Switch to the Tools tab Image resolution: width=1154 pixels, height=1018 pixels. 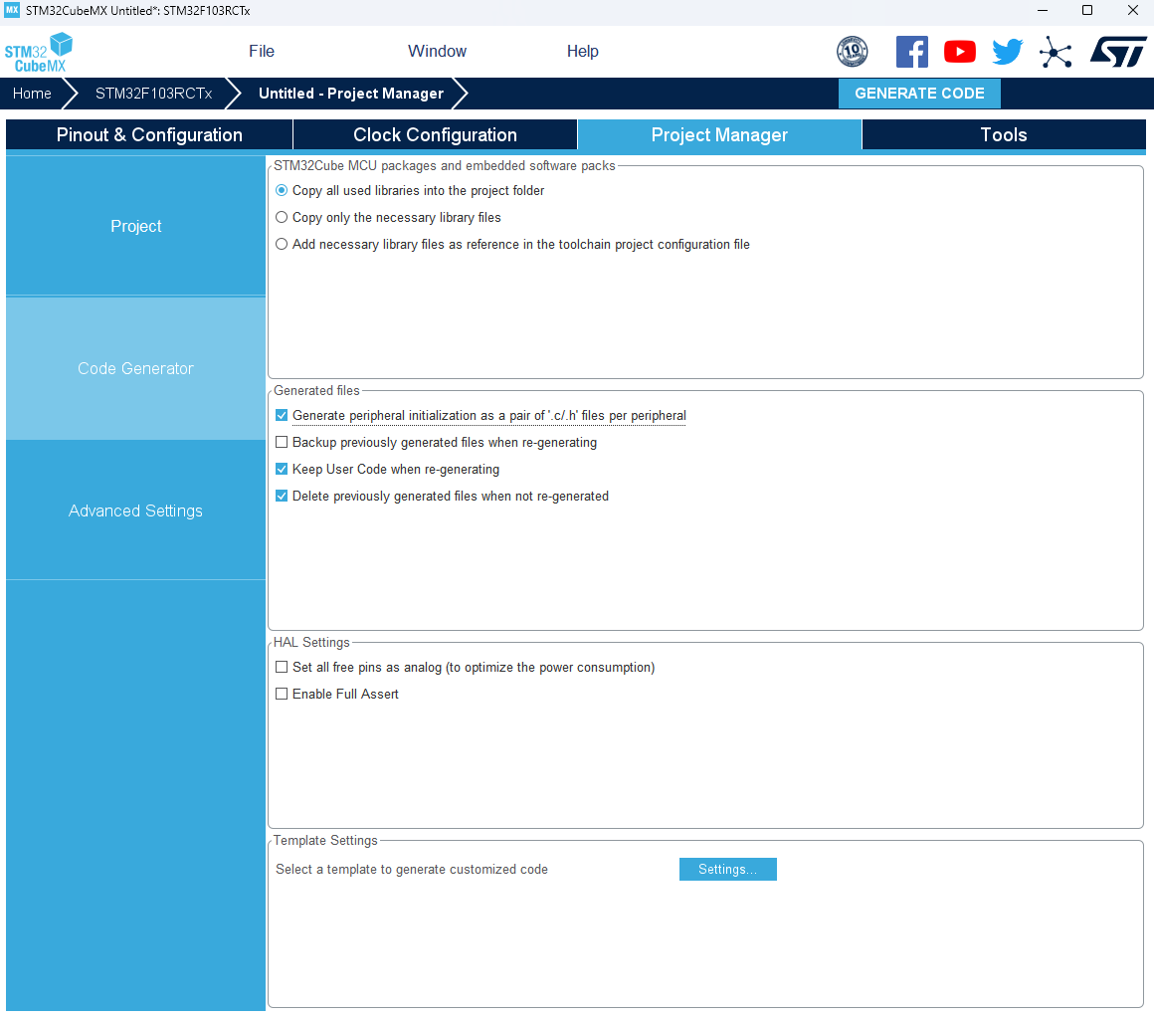click(1004, 134)
